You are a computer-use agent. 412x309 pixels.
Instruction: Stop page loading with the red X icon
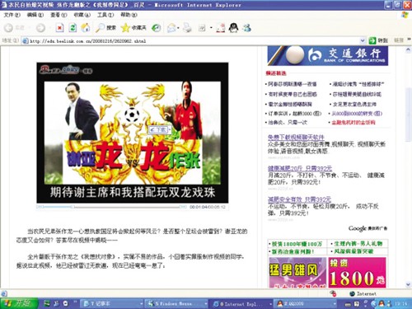click(x=59, y=28)
